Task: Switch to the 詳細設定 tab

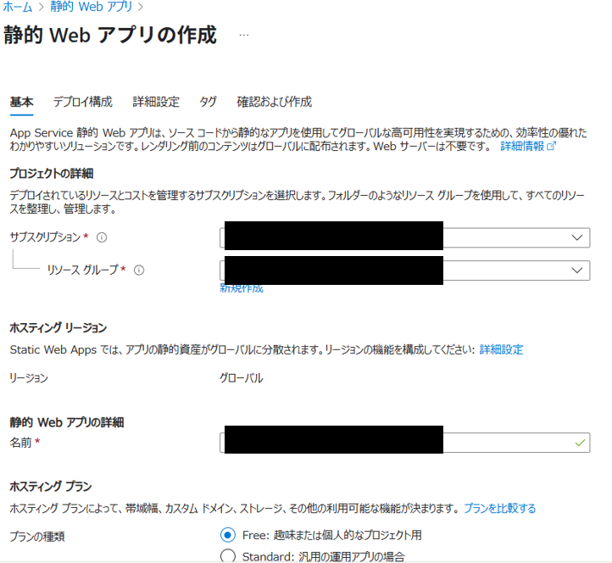Action: click(x=156, y=102)
